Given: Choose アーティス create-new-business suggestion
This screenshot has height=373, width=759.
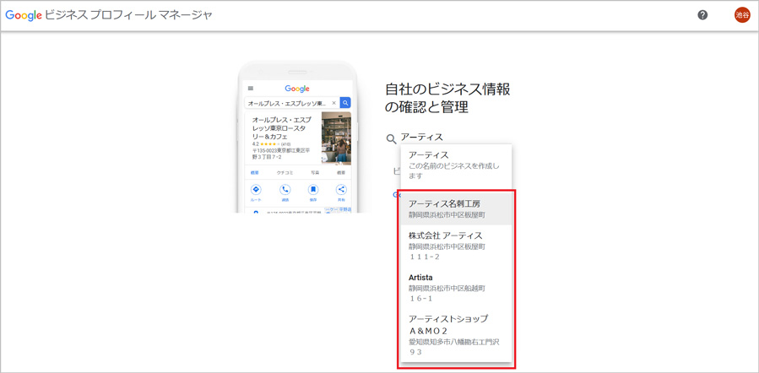Looking at the screenshot, I should pos(456,166).
